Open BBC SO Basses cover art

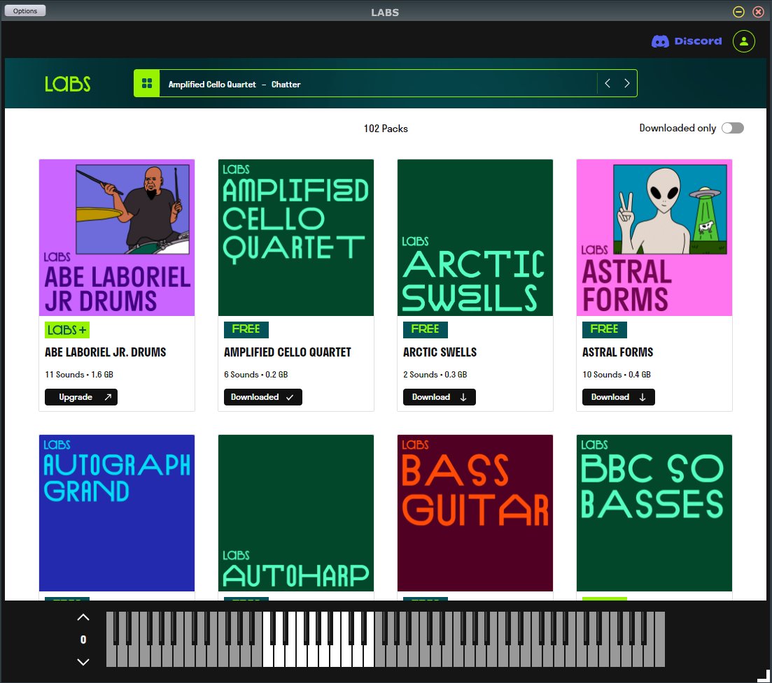pos(654,513)
